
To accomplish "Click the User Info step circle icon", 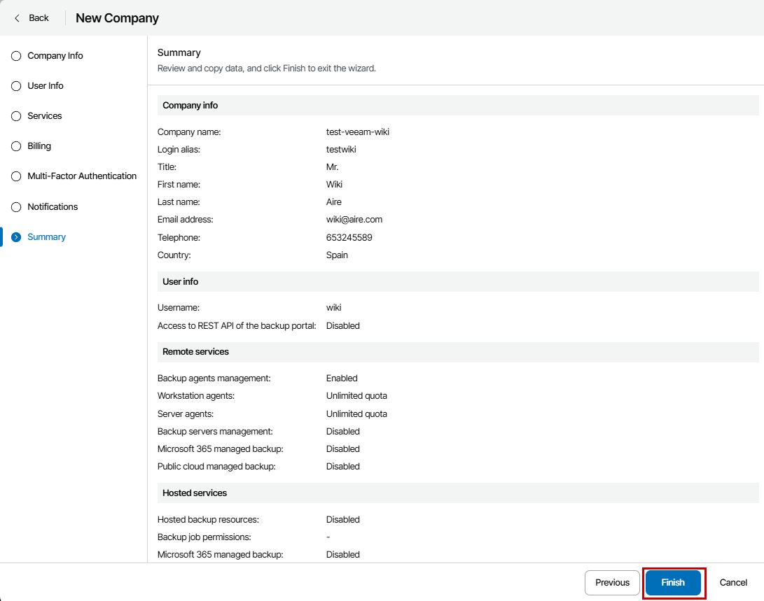I will tap(16, 86).
